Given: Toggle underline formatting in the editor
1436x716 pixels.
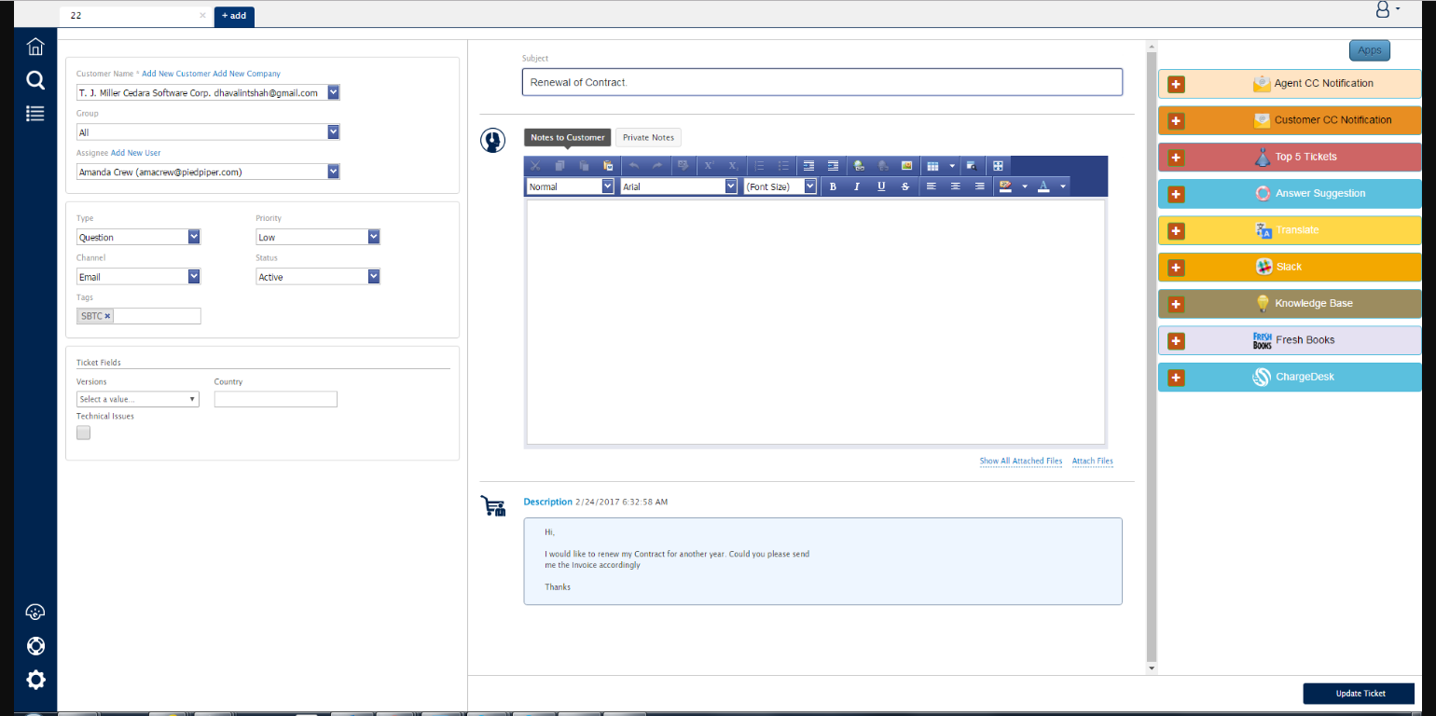Looking at the screenshot, I should pyautogui.click(x=880, y=186).
